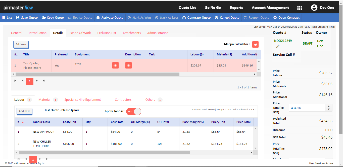Go to next page in details grid
Viewport: 343px width, 167px height.
37,81
